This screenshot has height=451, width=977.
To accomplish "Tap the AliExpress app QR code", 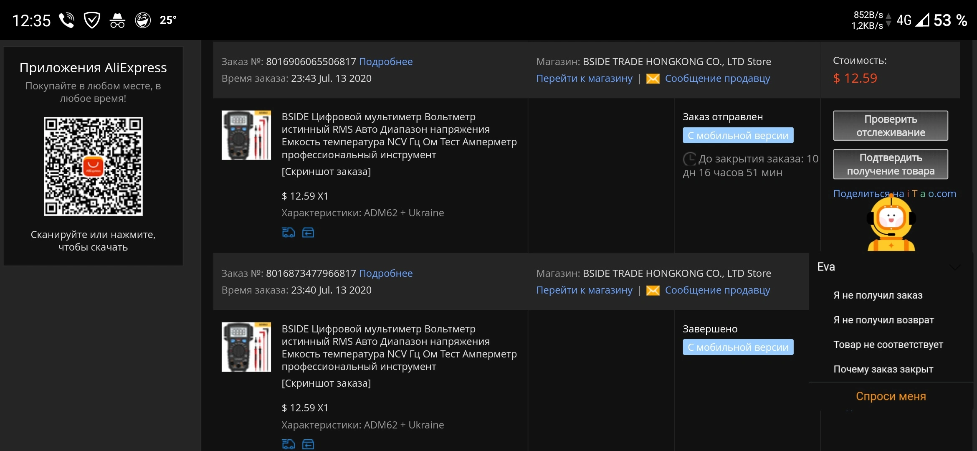I will (x=93, y=166).
